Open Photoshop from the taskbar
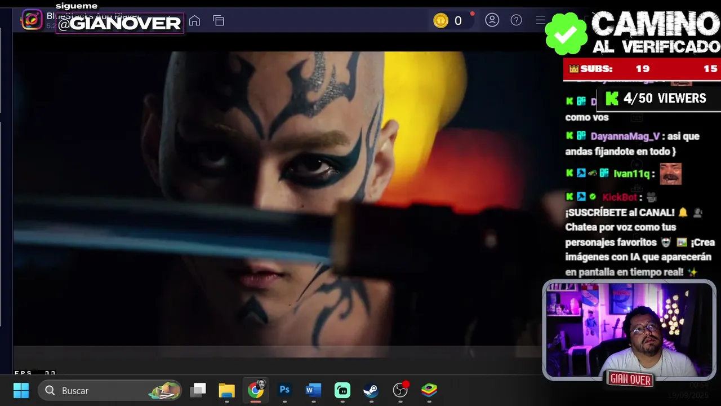This screenshot has height=406, width=721. pyautogui.click(x=284, y=390)
